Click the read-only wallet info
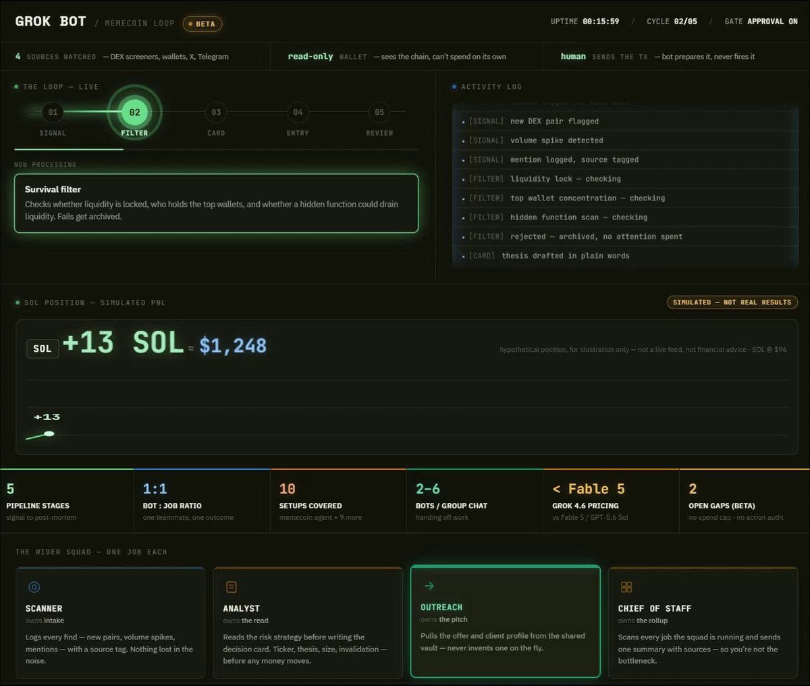This screenshot has width=810, height=686. (x=397, y=57)
